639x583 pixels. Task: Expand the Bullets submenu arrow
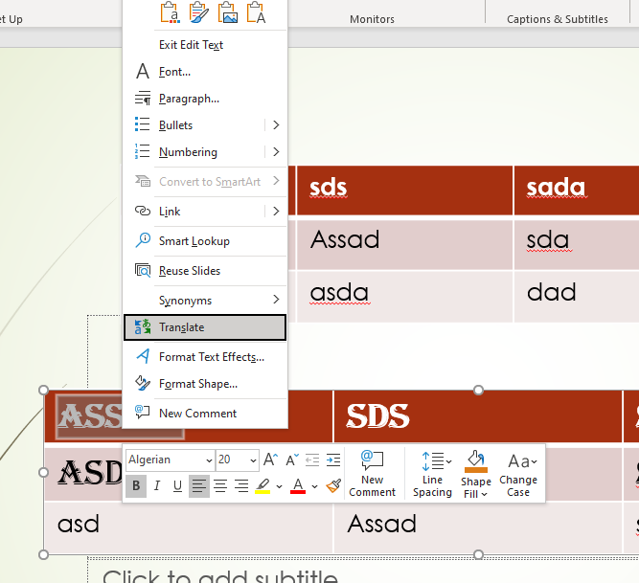[x=276, y=125]
